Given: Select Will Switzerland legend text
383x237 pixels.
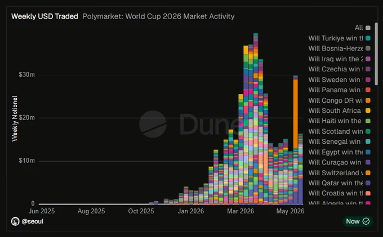Looking at the screenshot, I should point(336,173).
